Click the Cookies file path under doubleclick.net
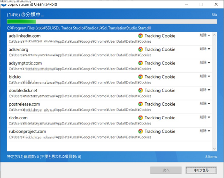Image resolution: width=224 pixels, height=178 pixels. (80, 96)
